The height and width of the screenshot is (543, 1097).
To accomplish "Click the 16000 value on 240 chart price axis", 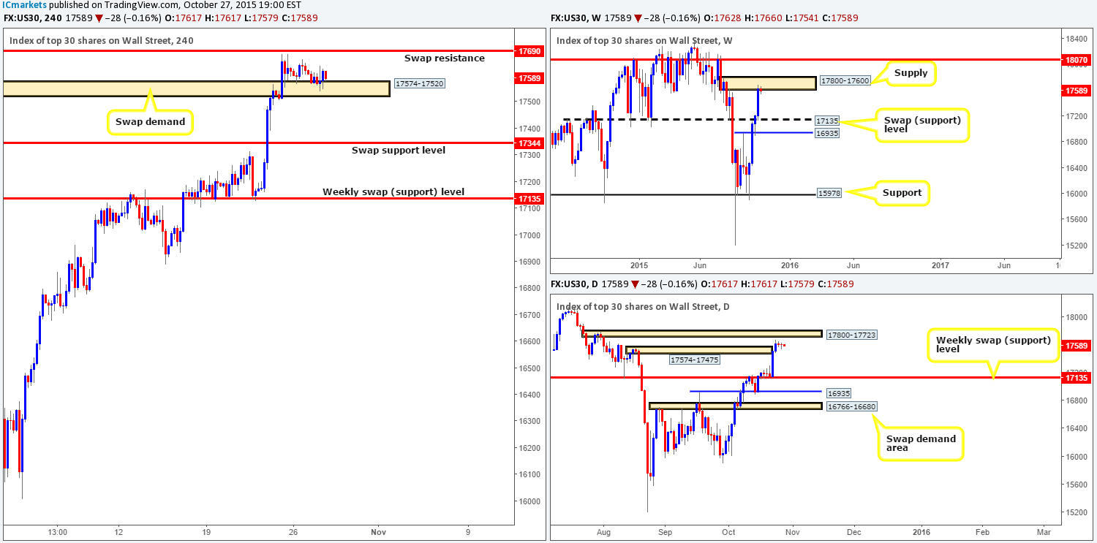I will point(529,501).
